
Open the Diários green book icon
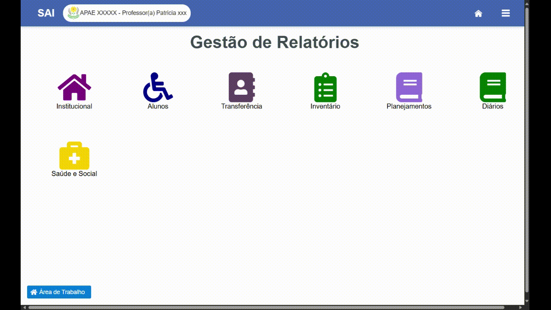coord(492,87)
